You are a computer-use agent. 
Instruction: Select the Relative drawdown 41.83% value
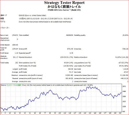pyautogui.click(x=122, y=57)
